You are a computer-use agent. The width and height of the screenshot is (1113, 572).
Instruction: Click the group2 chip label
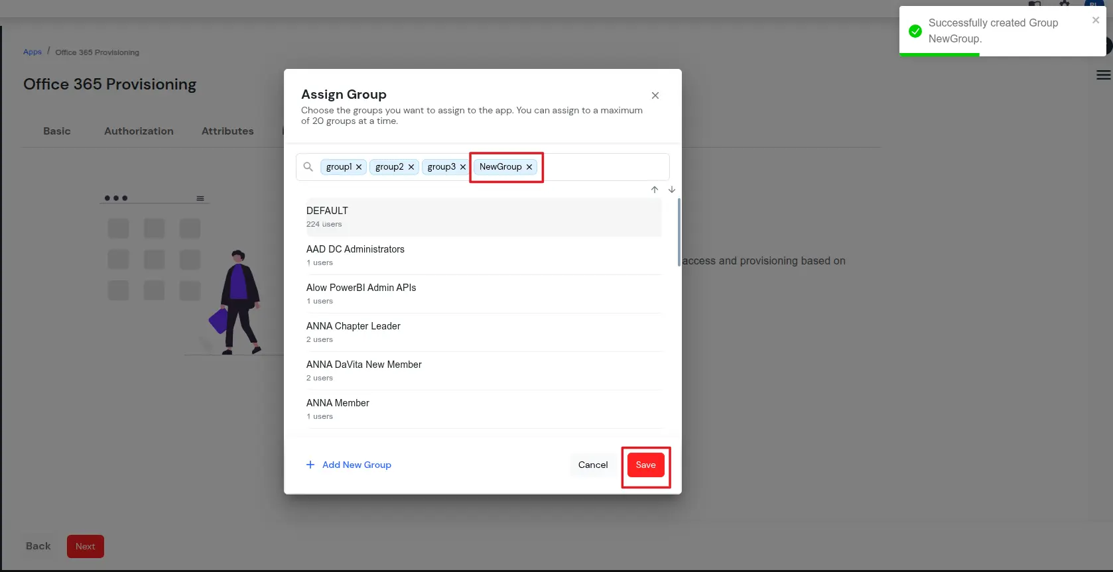(389, 167)
